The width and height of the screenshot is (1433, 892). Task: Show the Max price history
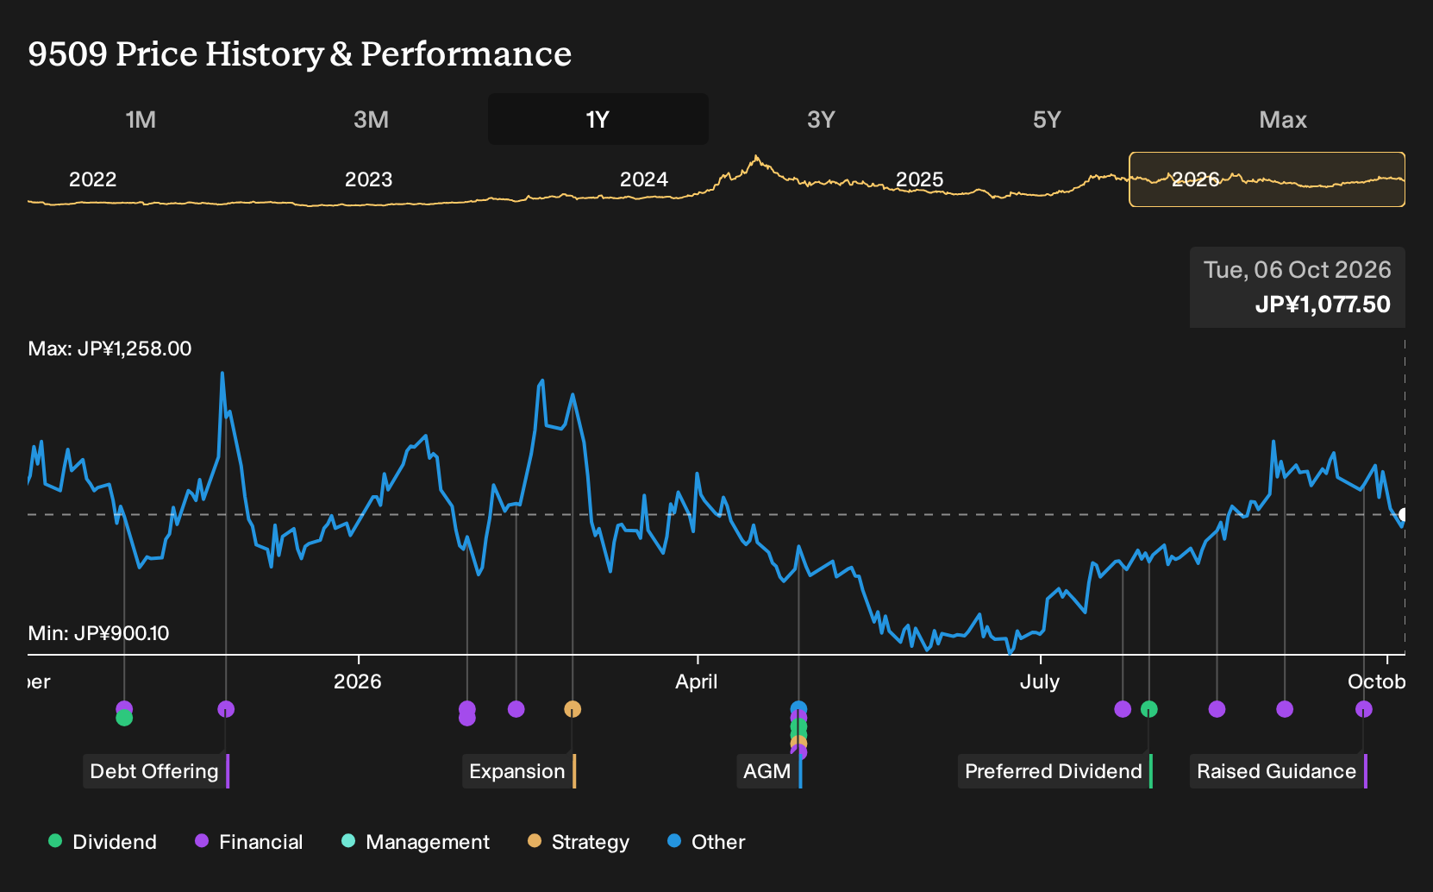pos(1283,119)
